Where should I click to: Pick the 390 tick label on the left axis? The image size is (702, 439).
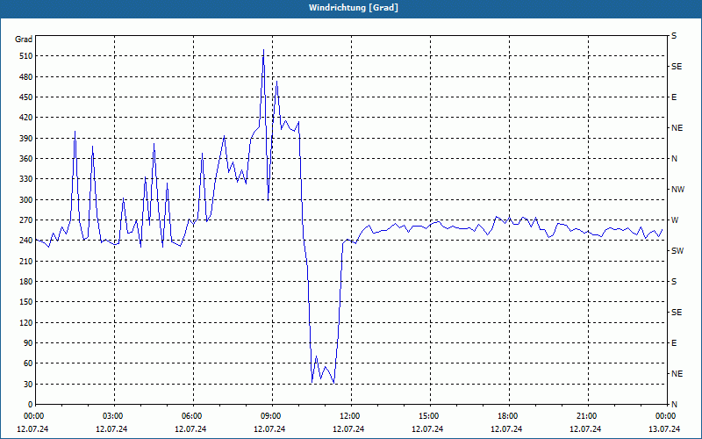[26, 139]
